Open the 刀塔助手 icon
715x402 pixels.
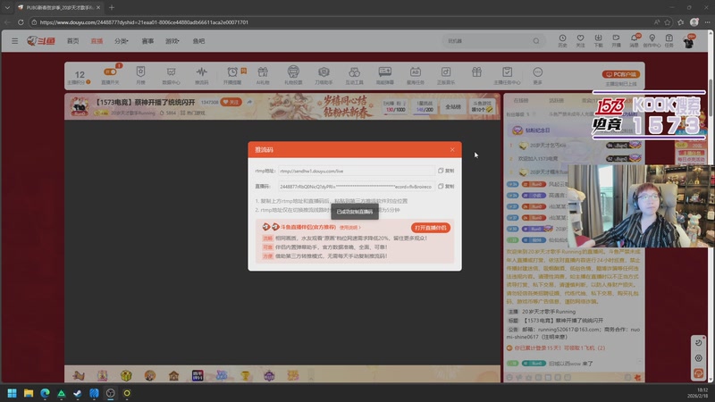point(324,75)
